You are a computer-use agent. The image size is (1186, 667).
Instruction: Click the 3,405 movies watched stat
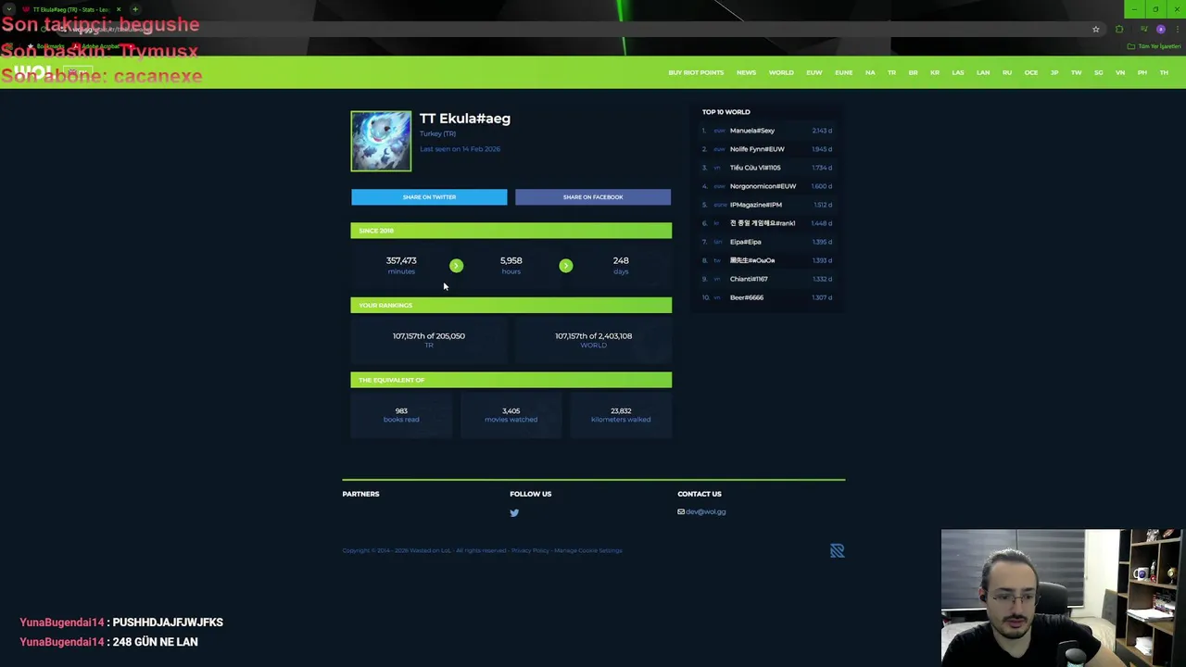(511, 415)
